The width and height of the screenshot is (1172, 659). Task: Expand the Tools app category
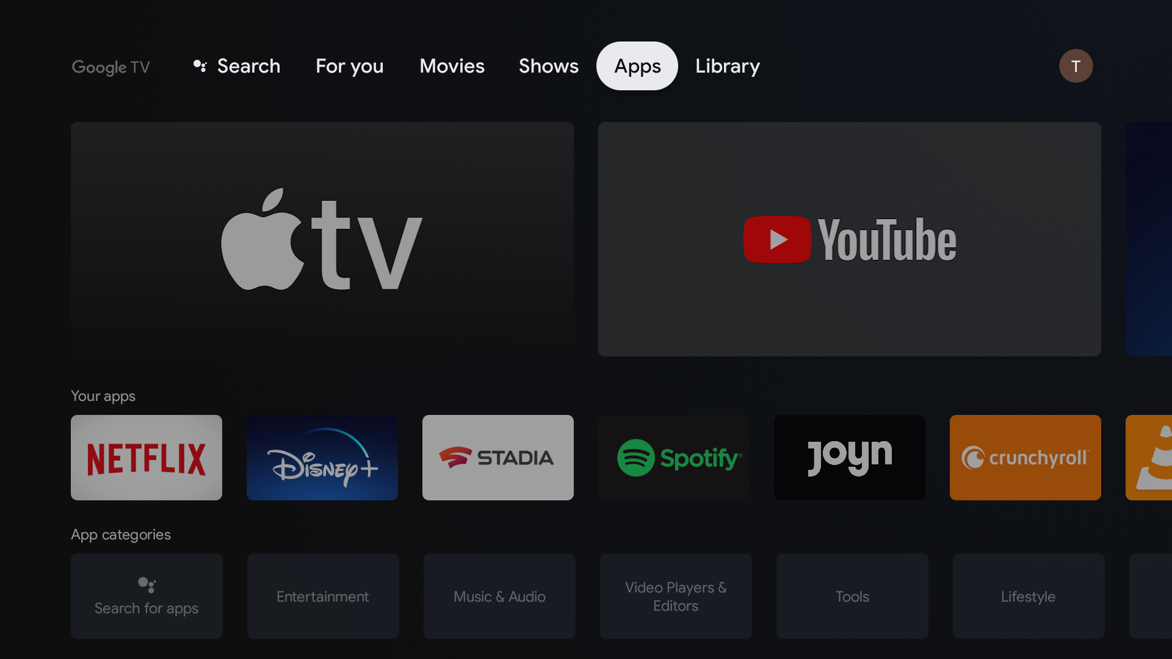pyautogui.click(x=852, y=596)
